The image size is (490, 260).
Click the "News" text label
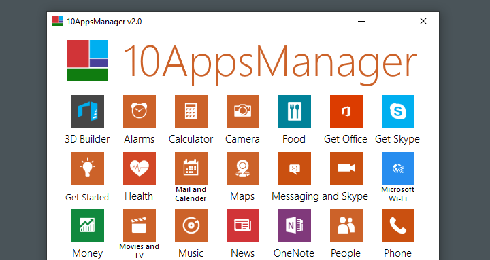(242, 253)
